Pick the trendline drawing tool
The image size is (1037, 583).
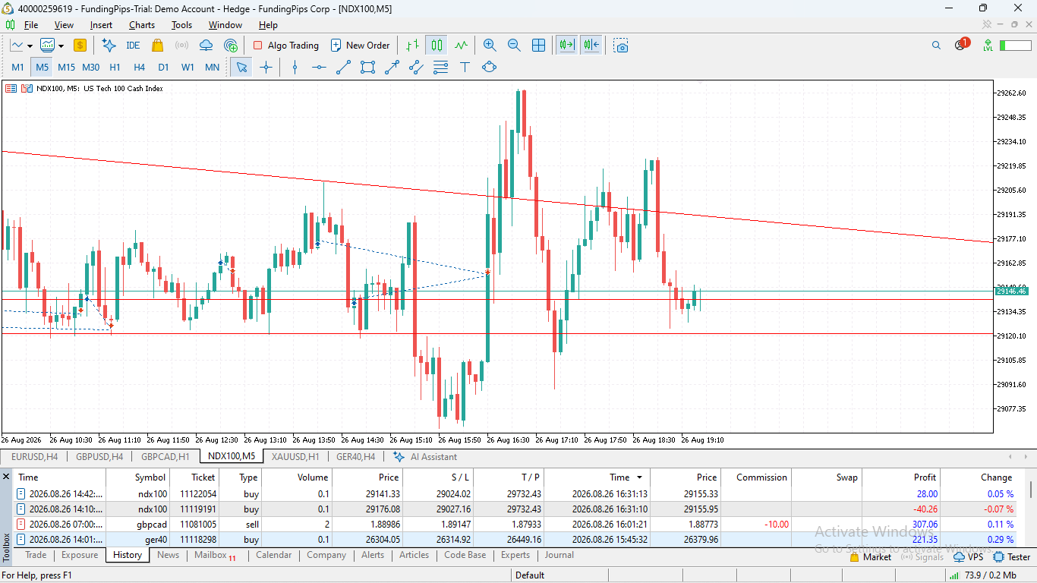tap(343, 67)
